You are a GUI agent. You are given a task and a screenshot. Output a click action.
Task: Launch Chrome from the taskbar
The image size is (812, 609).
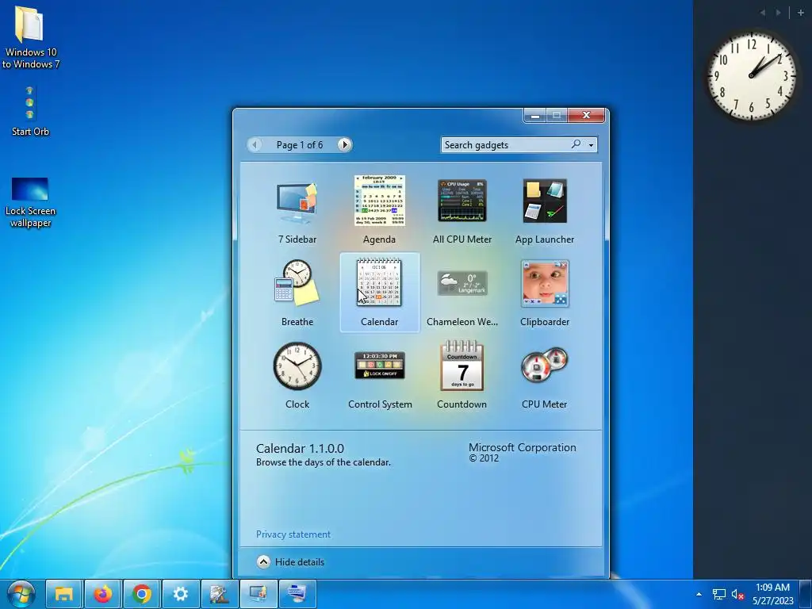pos(141,594)
